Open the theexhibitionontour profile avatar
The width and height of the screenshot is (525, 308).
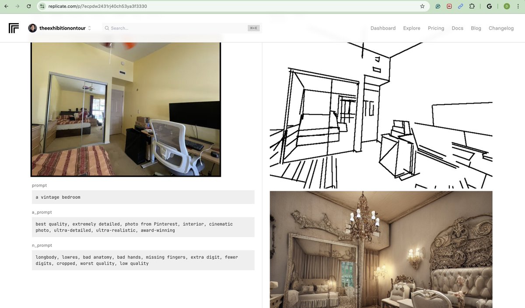(x=32, y=28)
